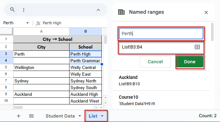
Task: Open the all sheets list icon
Action: point(31,116)
